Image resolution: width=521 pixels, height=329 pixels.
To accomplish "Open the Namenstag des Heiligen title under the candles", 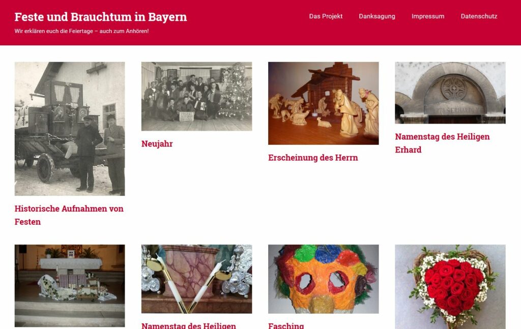I will click(189, 325).
